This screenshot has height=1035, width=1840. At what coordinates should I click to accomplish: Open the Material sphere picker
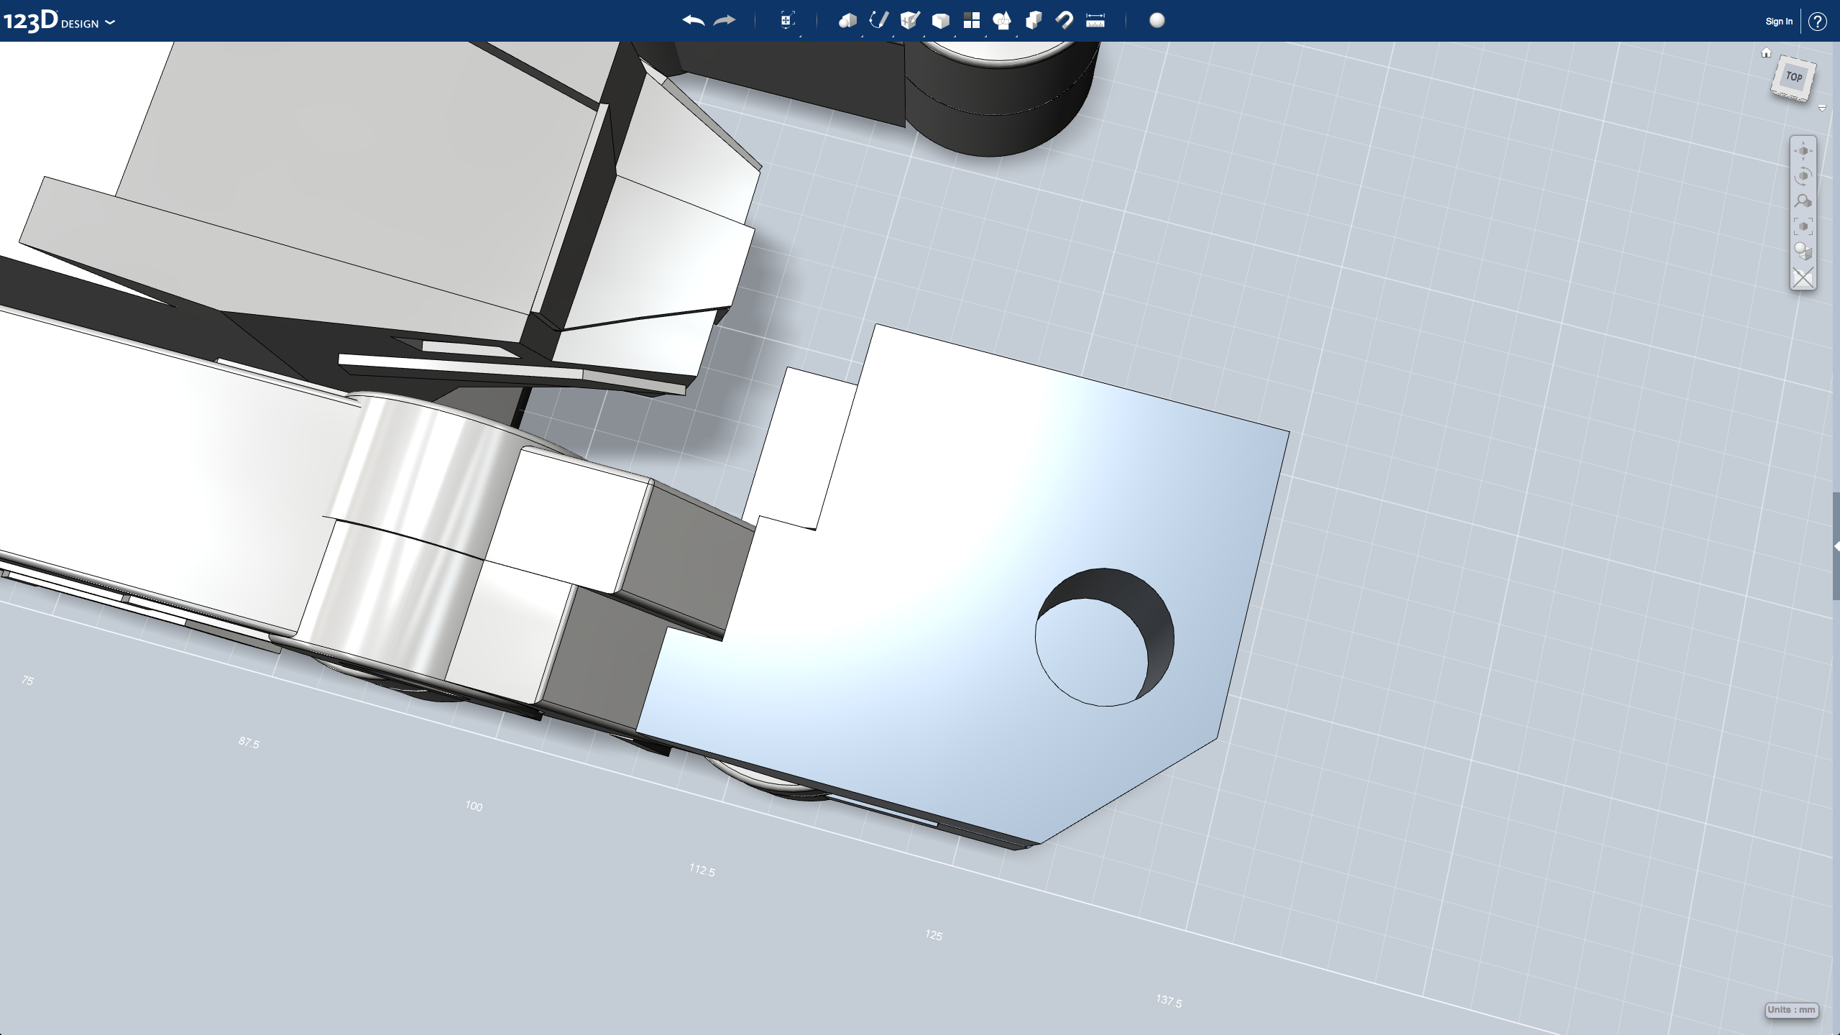(1157, 21)
